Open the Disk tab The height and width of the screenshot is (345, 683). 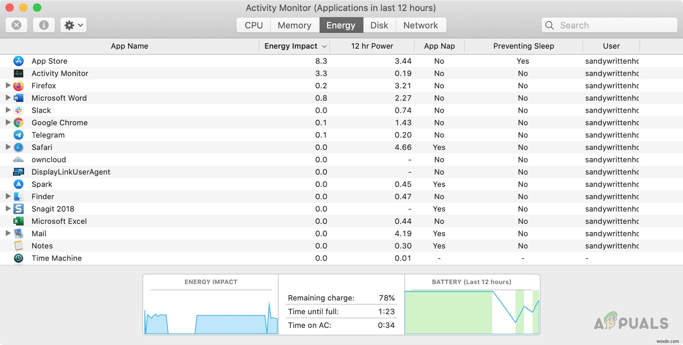pos(379,25)
